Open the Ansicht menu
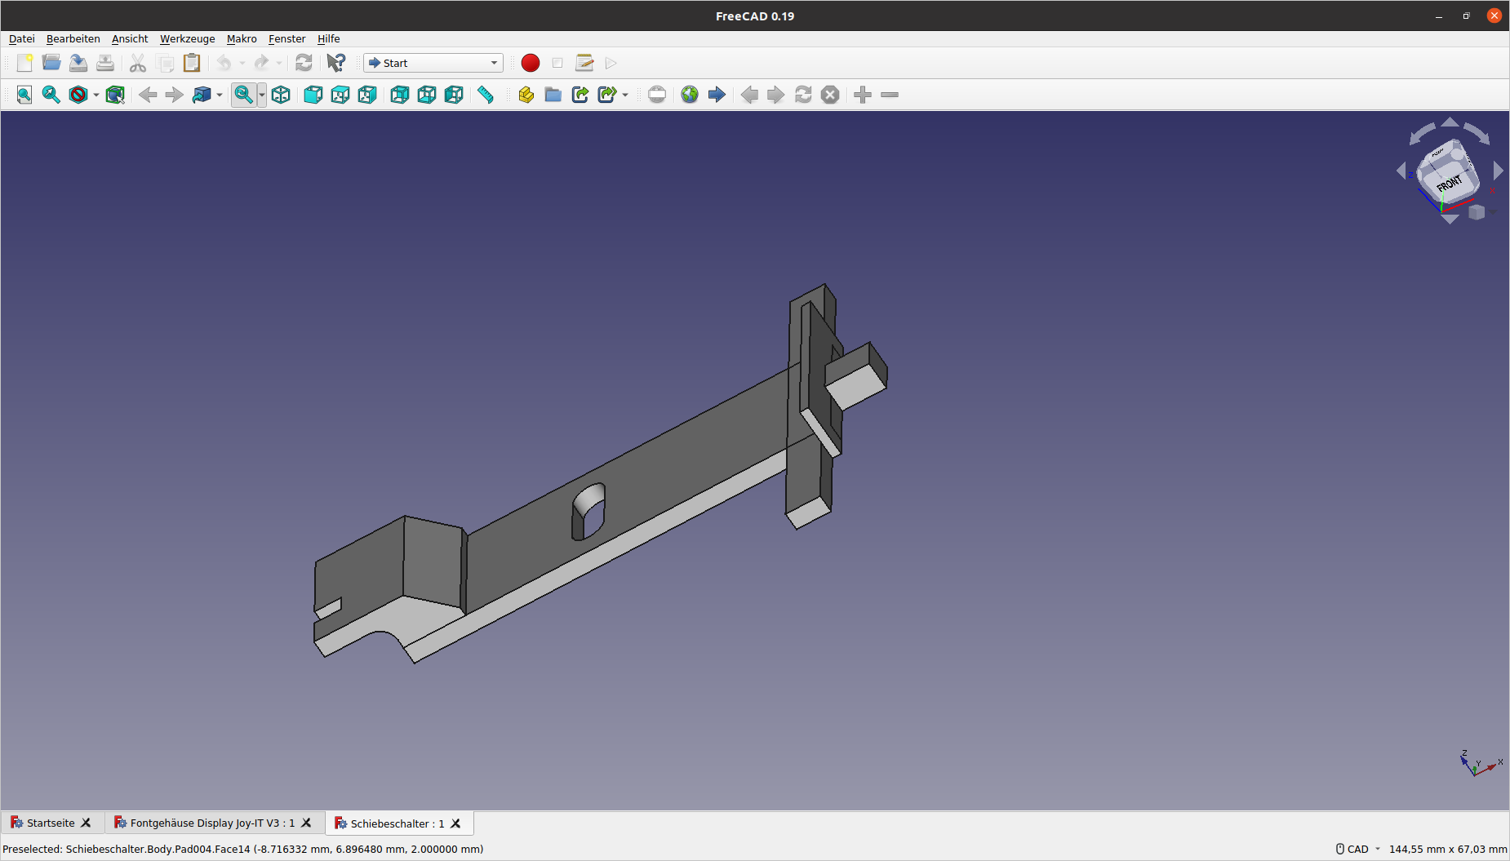The image size is (1510, 861). click(130, 38)
